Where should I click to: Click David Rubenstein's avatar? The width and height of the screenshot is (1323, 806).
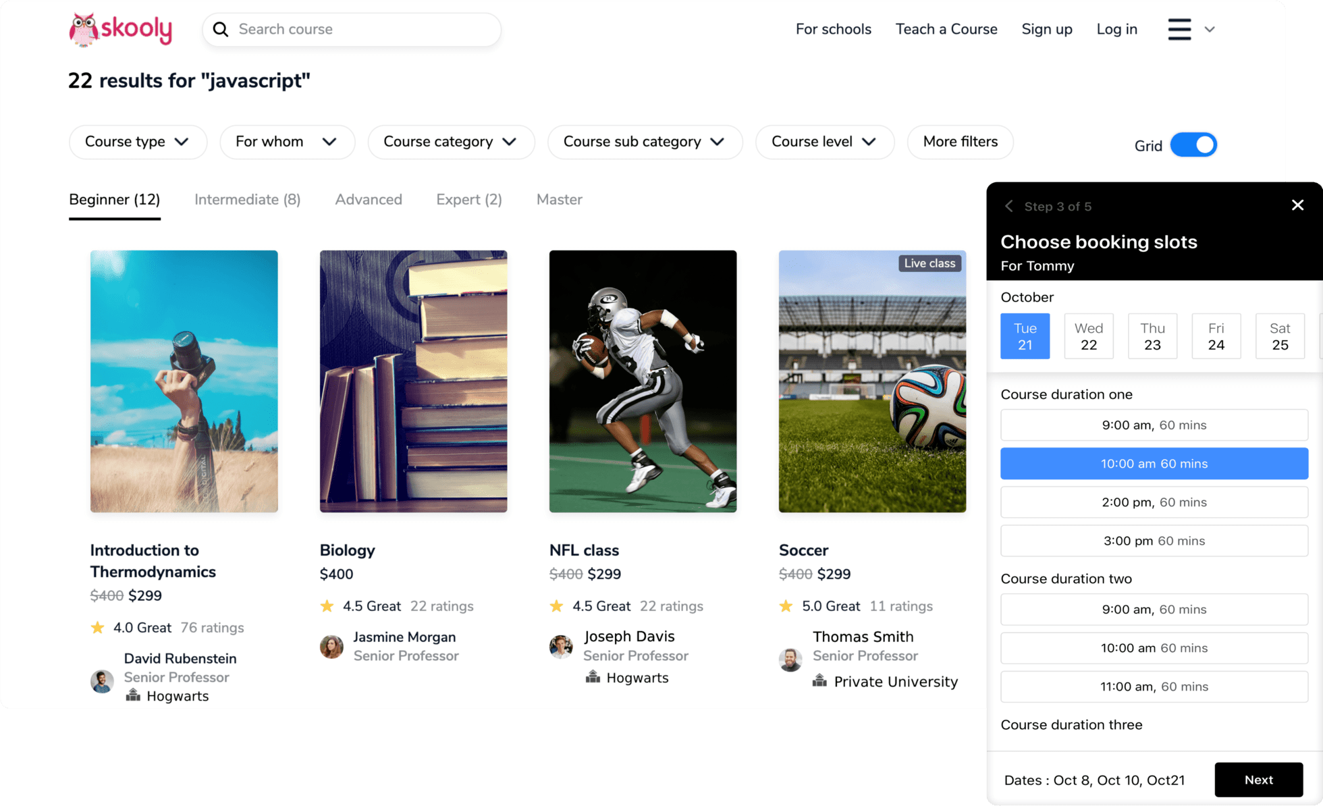coord(102,681)
